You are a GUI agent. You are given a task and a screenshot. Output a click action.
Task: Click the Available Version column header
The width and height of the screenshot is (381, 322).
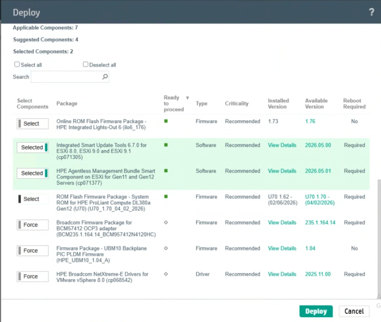point(316,104)
